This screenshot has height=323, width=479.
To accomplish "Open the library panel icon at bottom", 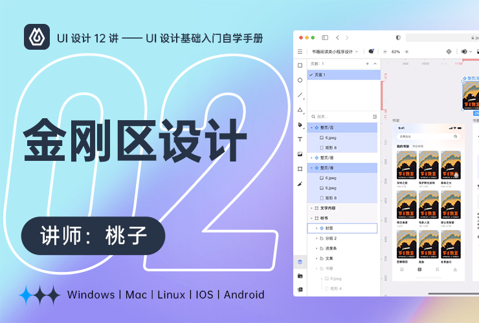I will pyautogui.click(x=300, y=290).
